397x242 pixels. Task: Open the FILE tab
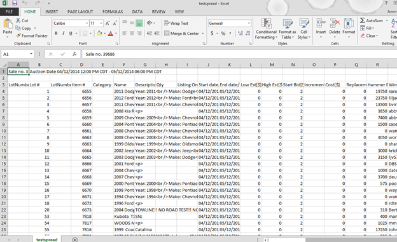[9, 11]
